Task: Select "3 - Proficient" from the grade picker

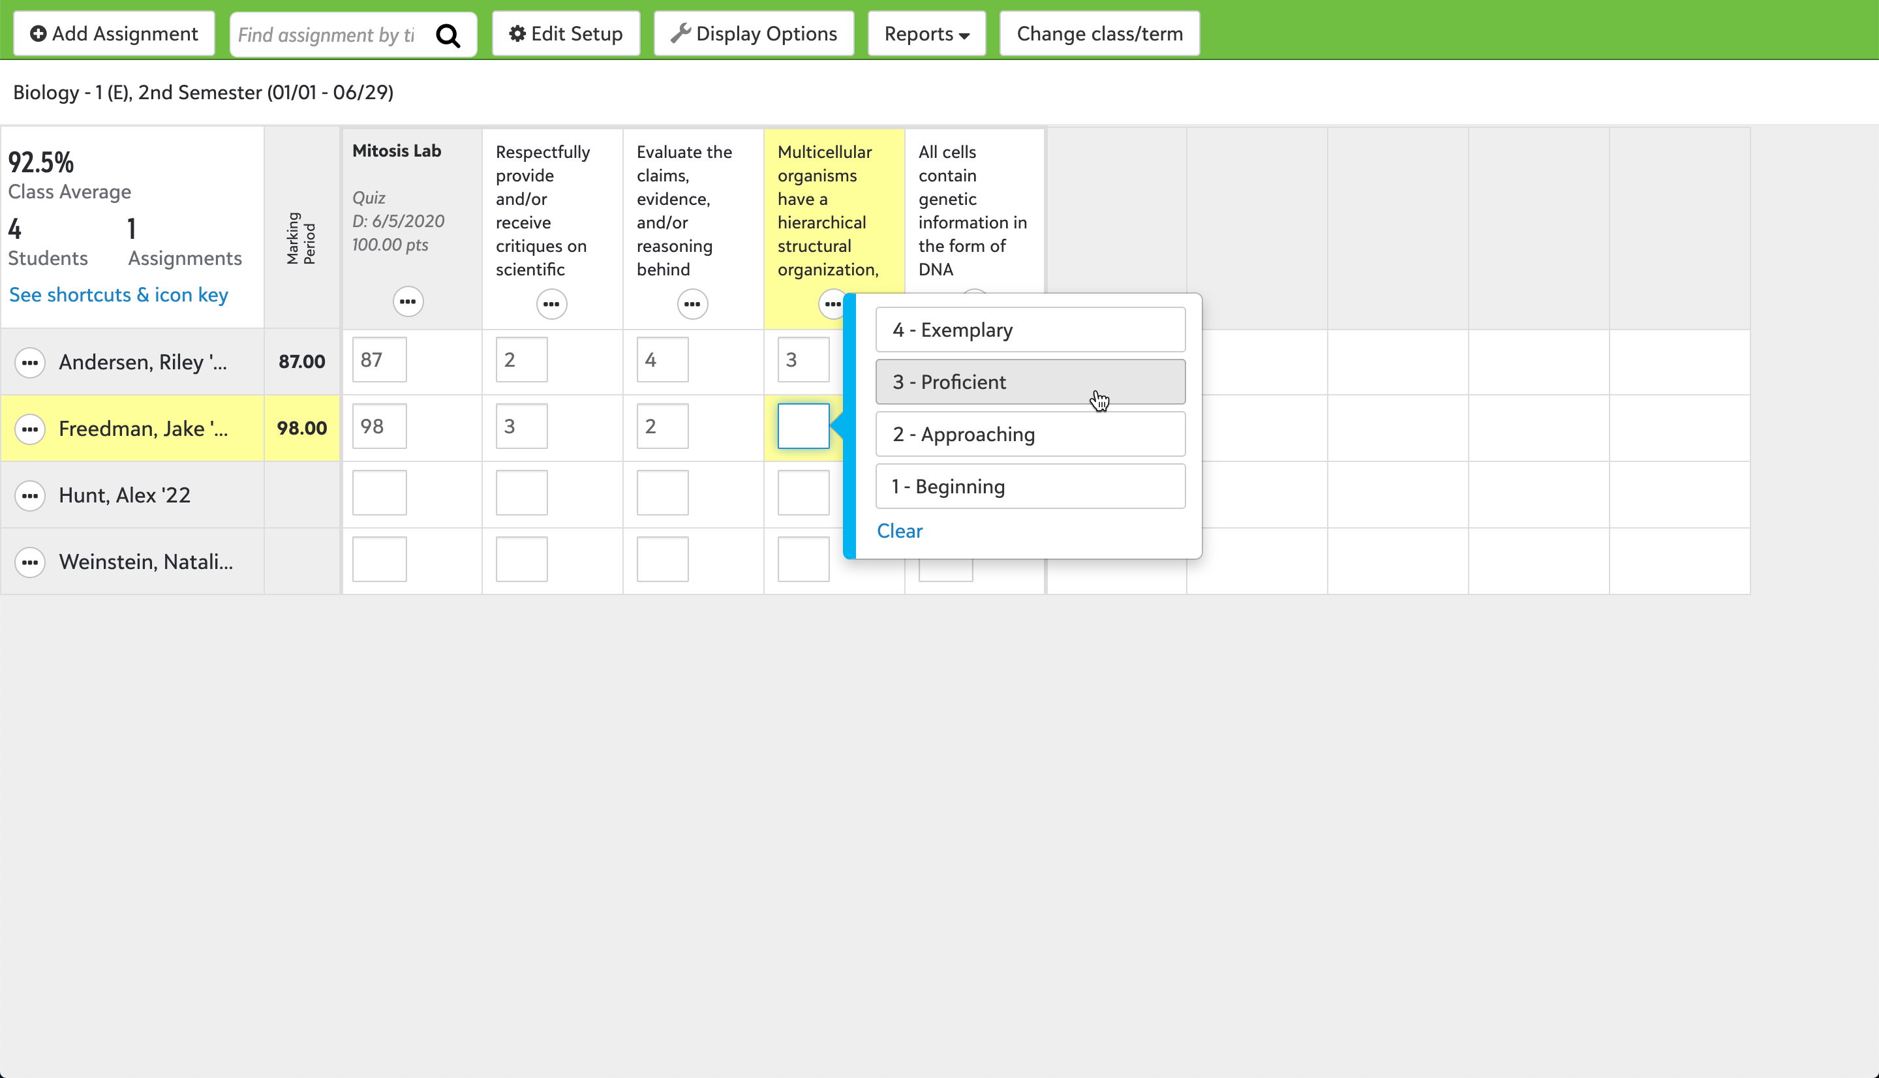Action: tap(1030, 382)
